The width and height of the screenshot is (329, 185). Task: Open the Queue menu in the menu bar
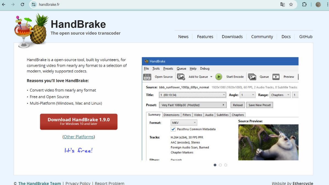[x=181, y=69]
